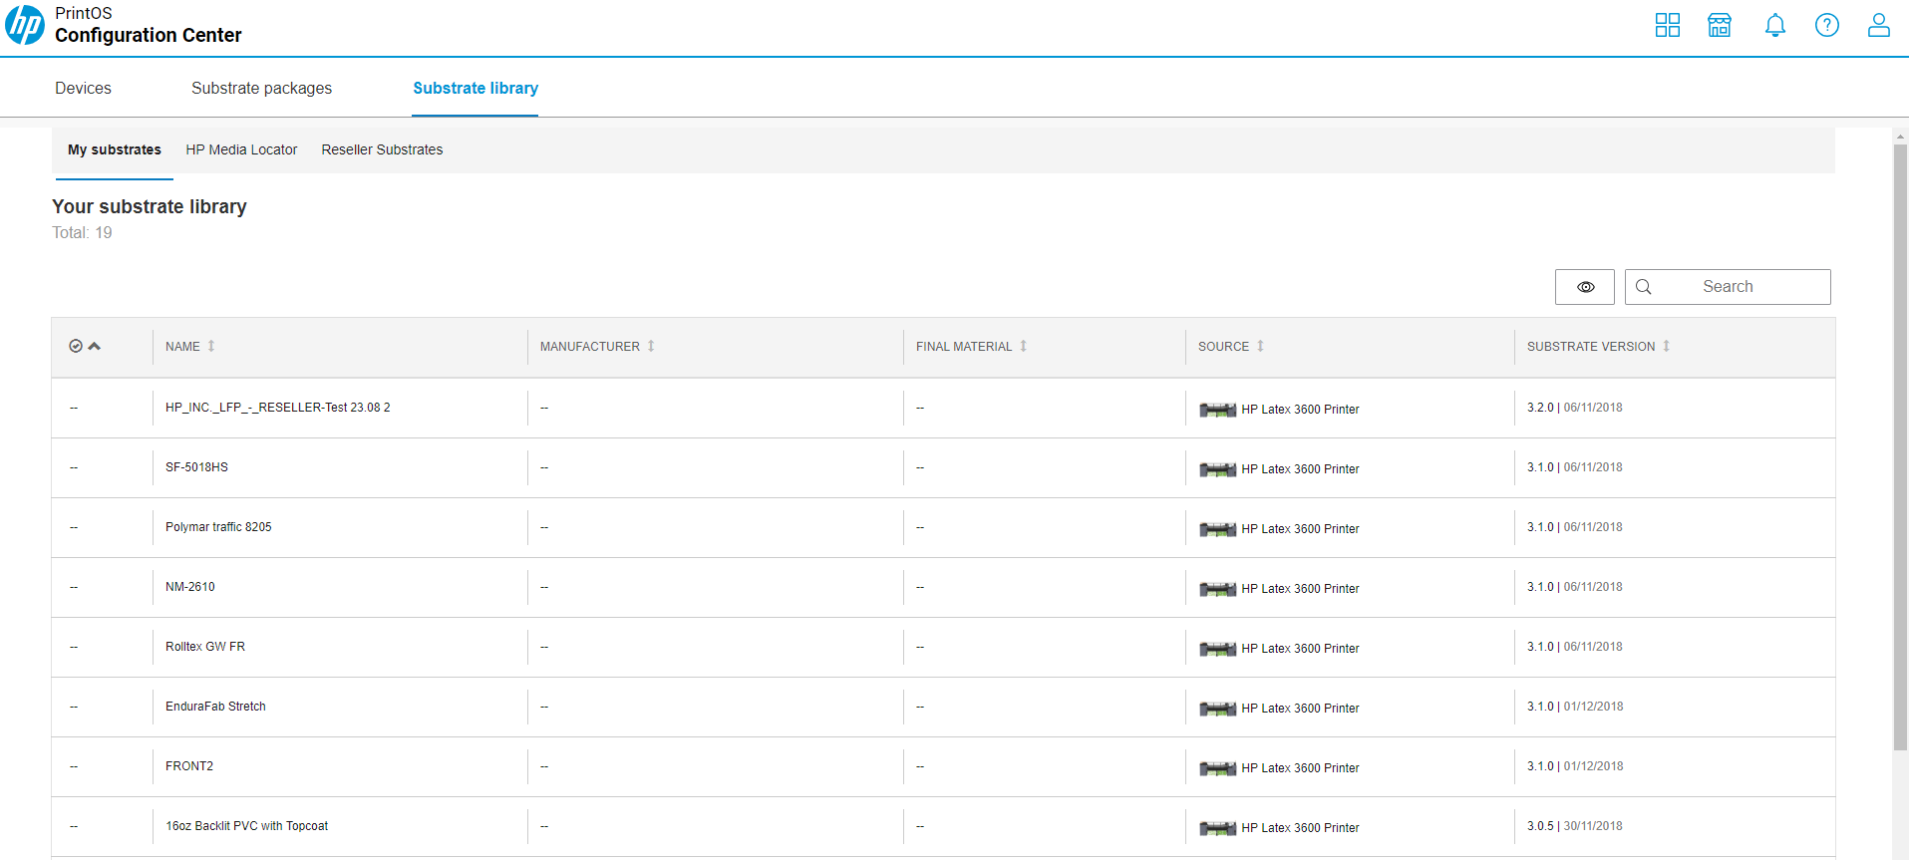The width and height of the screenshot is (1909, 860).
Task: Select substrate HP_INC._LFP_-_RESELLER-Test 23.08 2
Action: point(278,408)
